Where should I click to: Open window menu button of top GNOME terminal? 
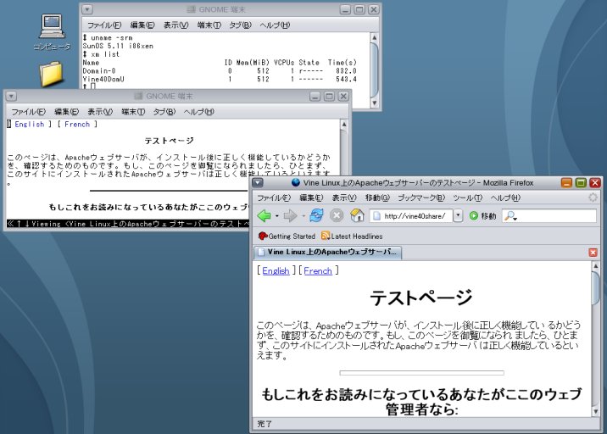[x=87, y=9]
